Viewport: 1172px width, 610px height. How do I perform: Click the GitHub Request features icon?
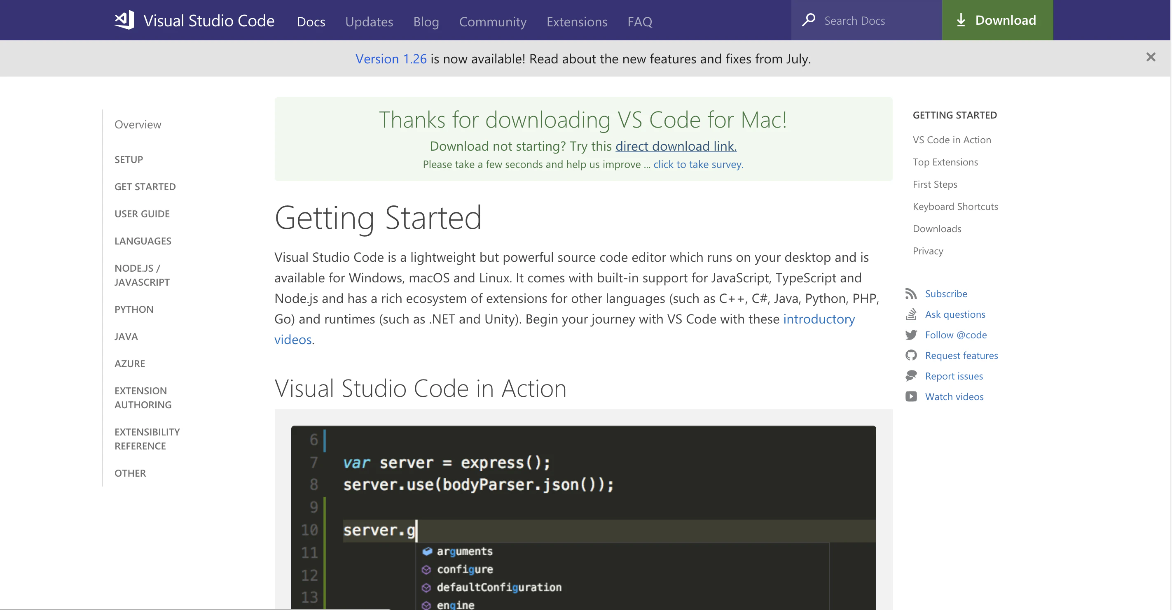pos(911,356)
